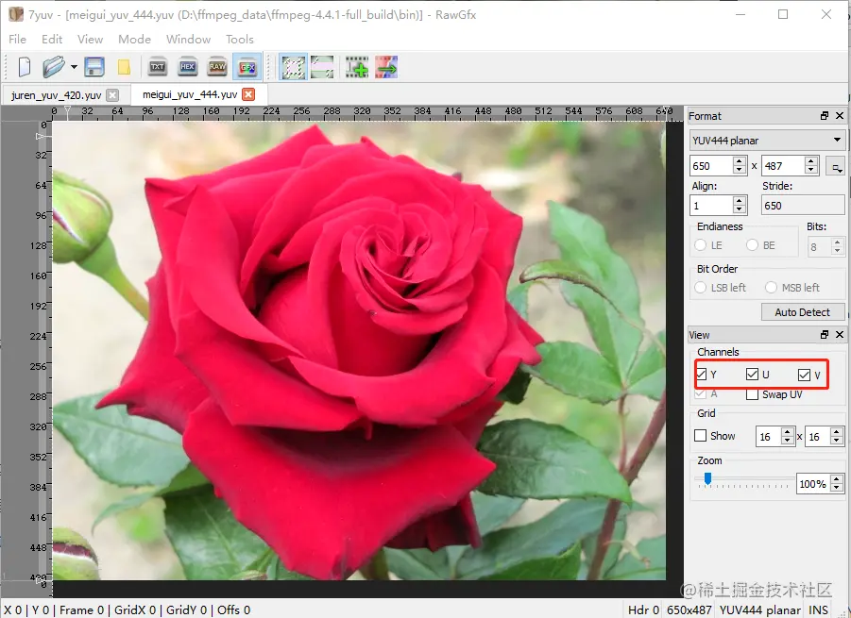The width and height of the screenshot is (851, 618).
Task: Click the Save floppy disk icon
Action: tap(94, 67)
